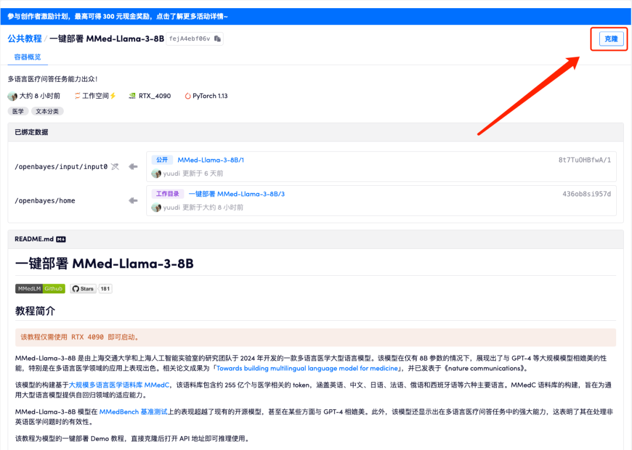Click the NVIDIA RTX_4090 icon
Screen dimensions: 632x450
tap(132, 96)
